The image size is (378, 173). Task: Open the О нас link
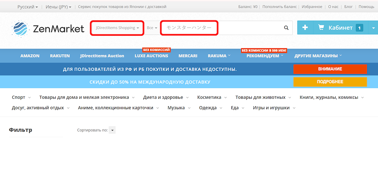[333, 7]
